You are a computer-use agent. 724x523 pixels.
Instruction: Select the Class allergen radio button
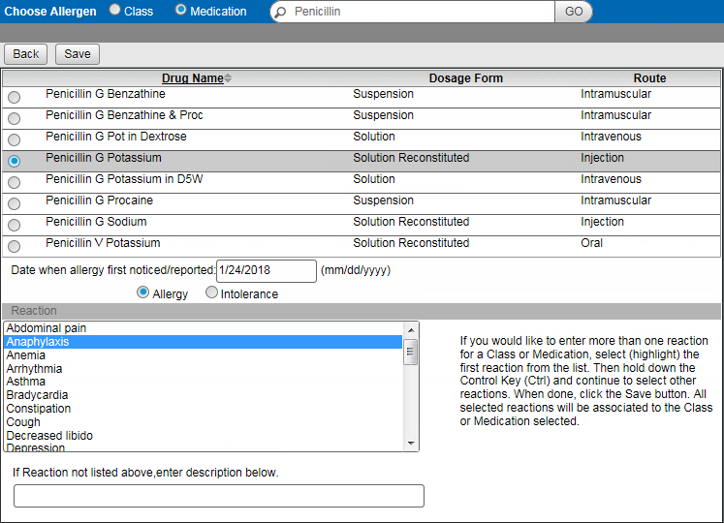115,11
